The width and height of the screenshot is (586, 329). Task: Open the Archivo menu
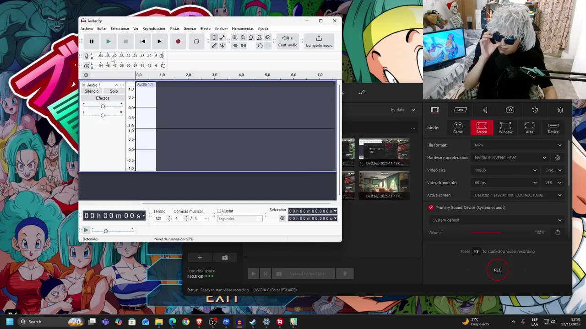click(x=87, y=28)
